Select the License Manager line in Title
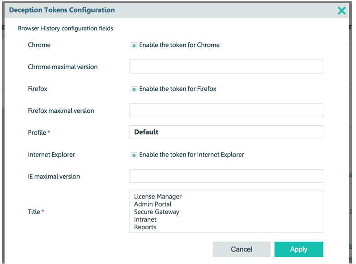This screenshot has width=356, height=264. click(158, 196)
